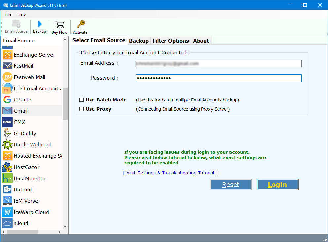Select Gmail icon in source list

(x=7, y=111)
